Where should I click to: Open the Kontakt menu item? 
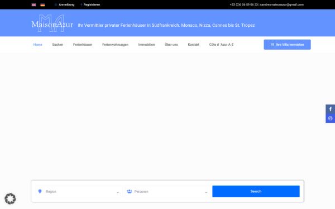pos(194,45)
